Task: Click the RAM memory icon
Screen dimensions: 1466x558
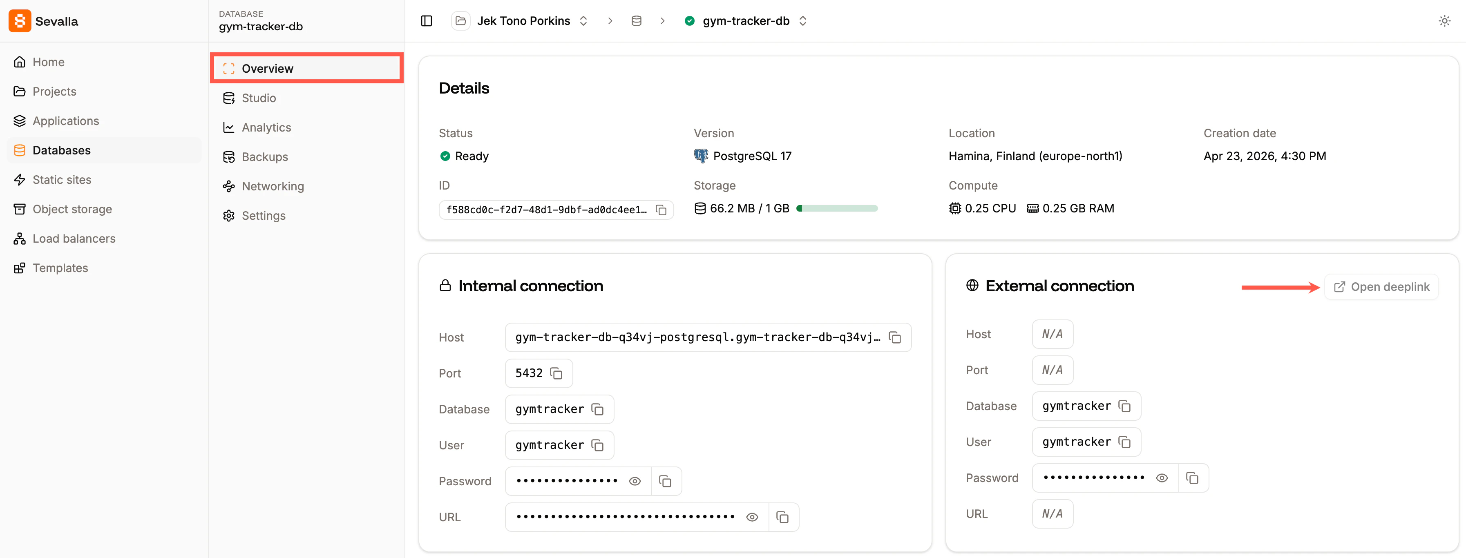Action: (1032, 209)
